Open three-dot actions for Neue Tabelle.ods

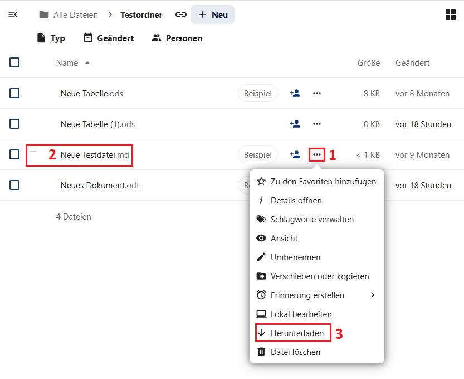(317, 94)
